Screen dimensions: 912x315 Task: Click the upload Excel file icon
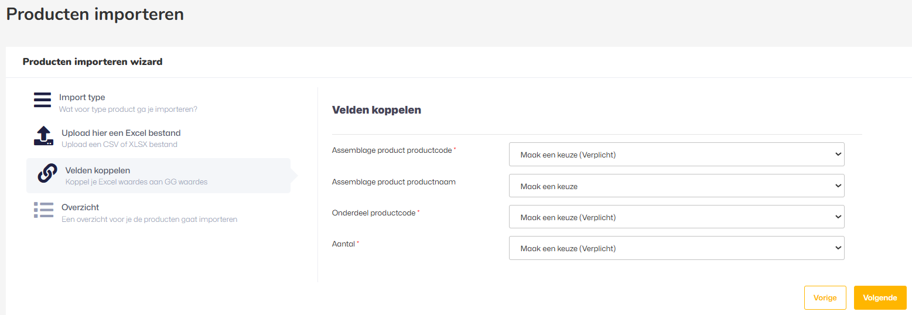pyautogui.click(x=43, y=136)
